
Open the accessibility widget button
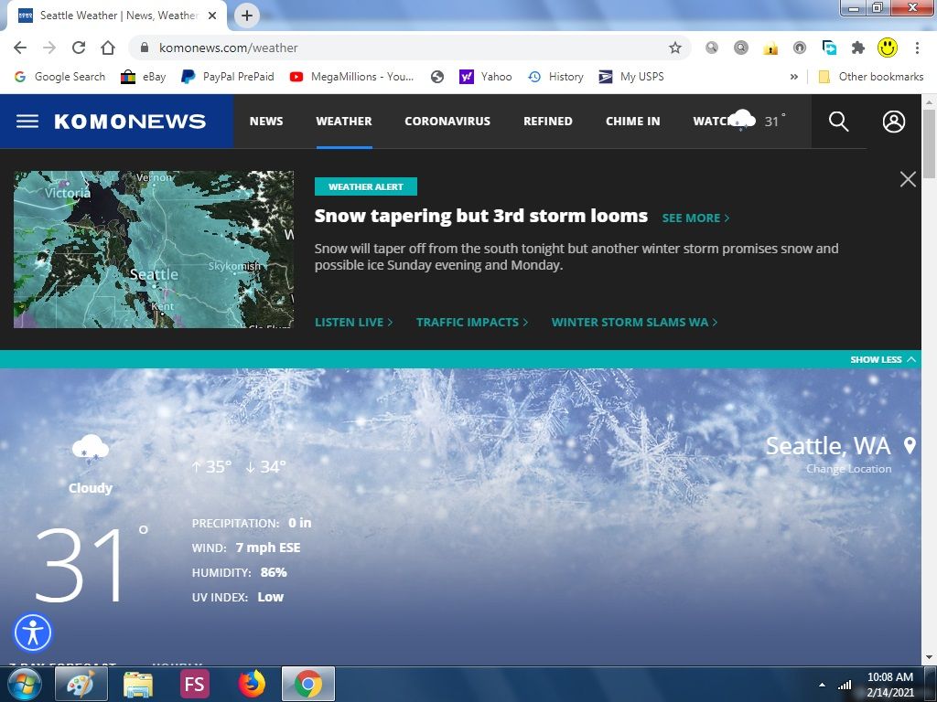(33, 633)
